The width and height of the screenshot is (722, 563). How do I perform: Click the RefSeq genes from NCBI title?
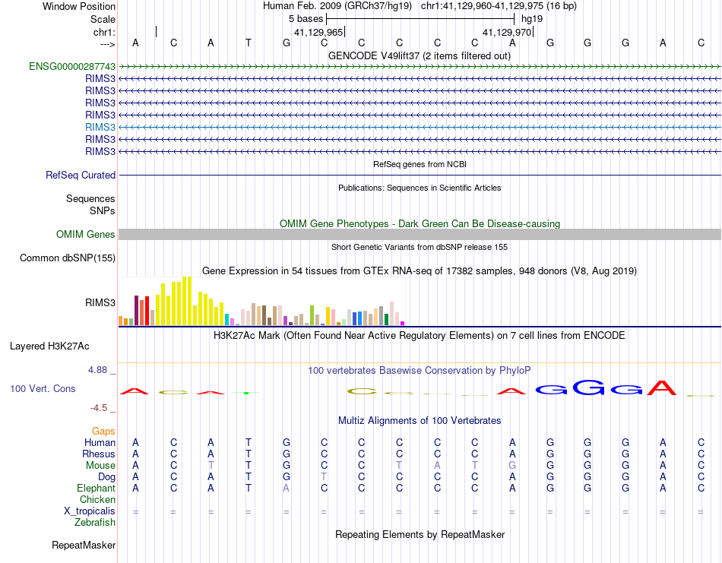point(420,164)
